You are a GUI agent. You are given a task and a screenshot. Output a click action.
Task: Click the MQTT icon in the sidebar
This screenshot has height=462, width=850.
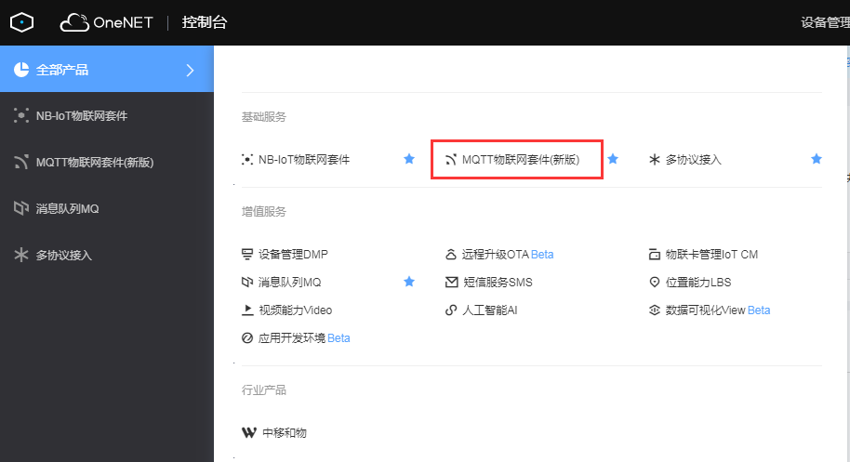coord(21,162)
